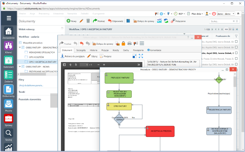Click Pobierz do podglądu button
The width and height of the screenshot is (245, 152).
point(73,56)
